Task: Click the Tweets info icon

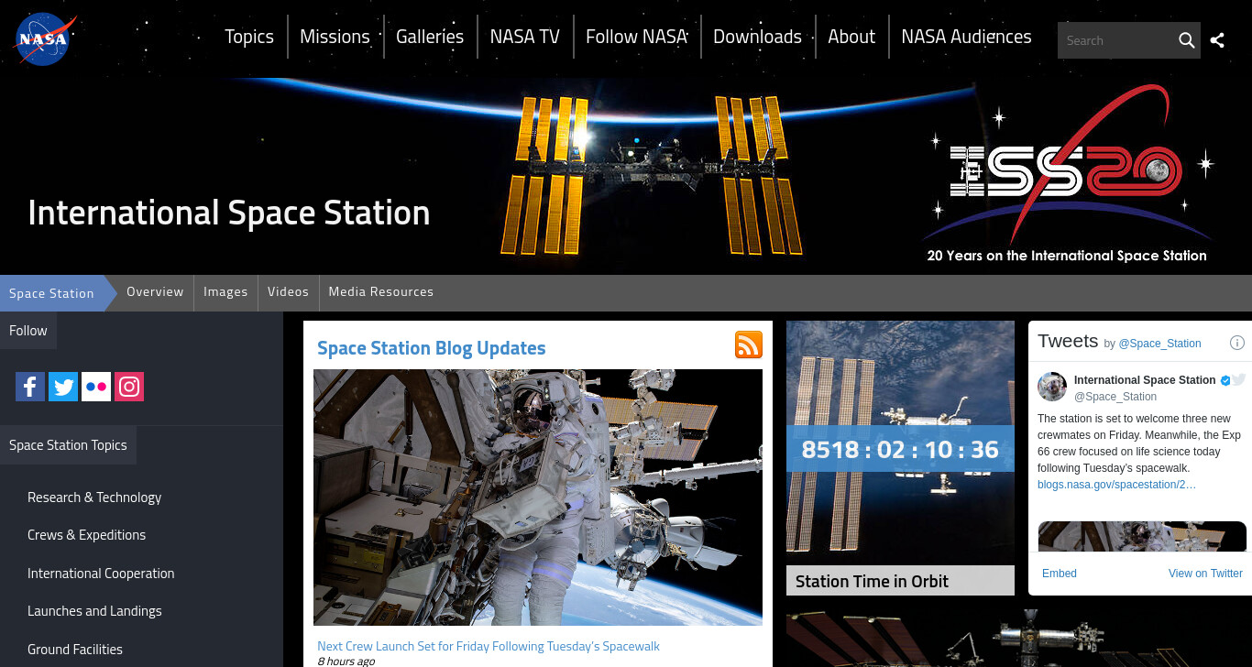Action: click(1236, 343)
